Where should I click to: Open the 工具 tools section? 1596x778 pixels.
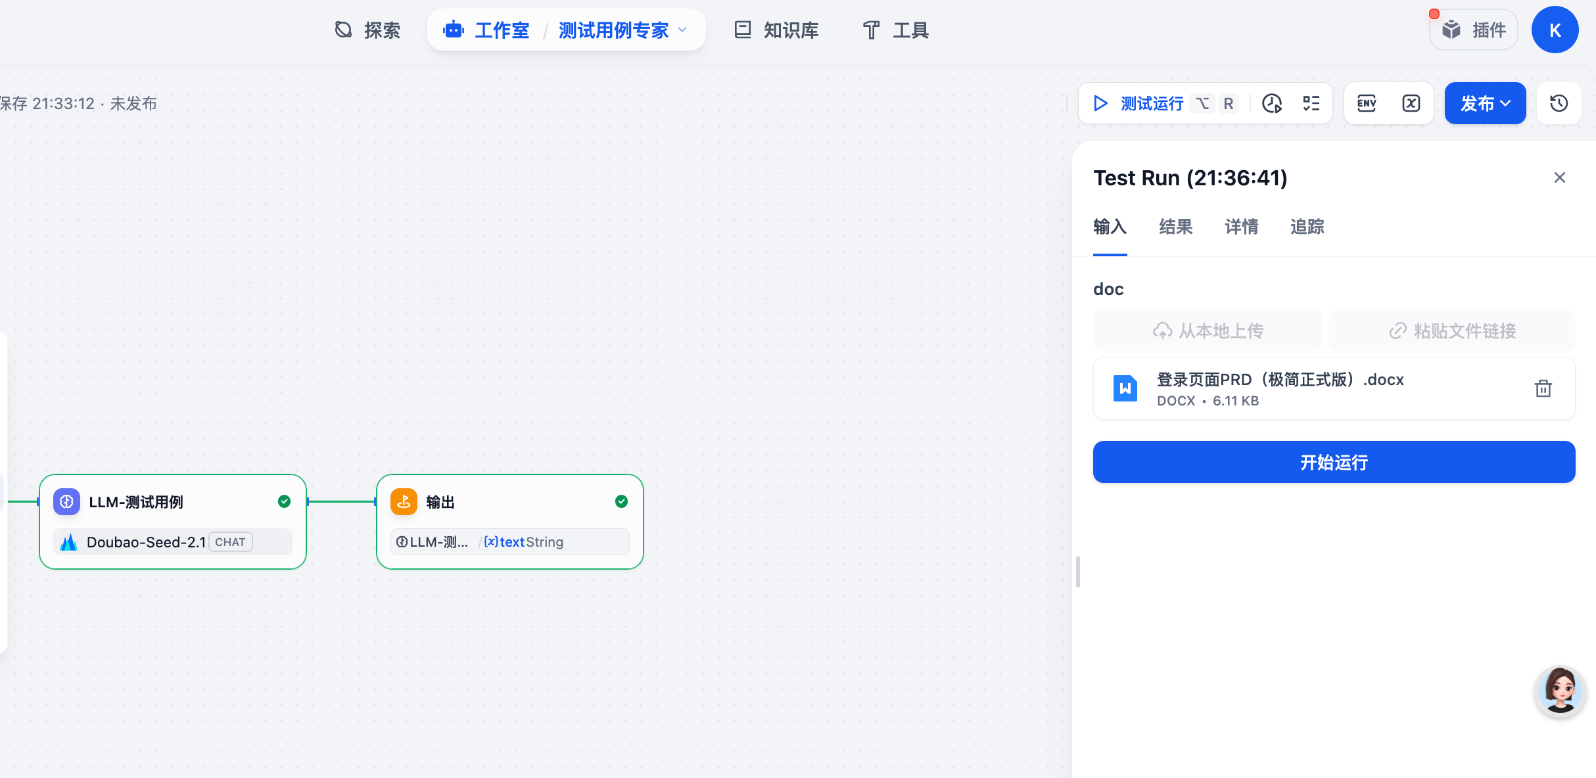tap(895, 30)
